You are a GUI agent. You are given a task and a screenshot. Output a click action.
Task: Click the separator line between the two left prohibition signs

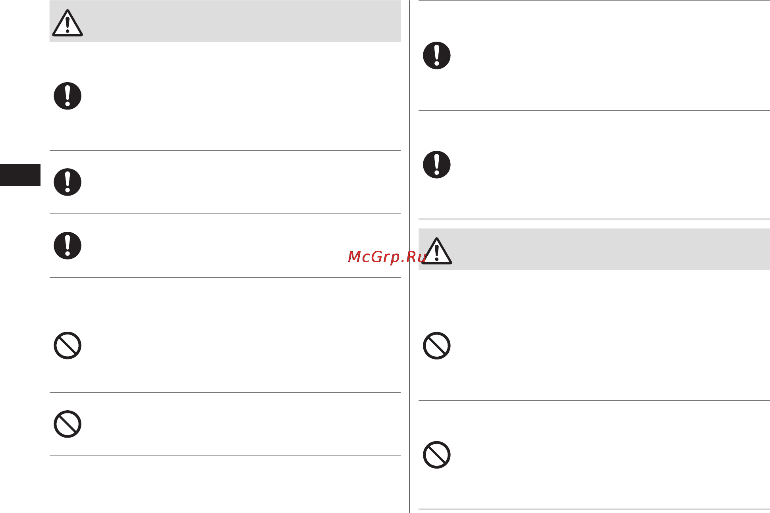(225, 392)
